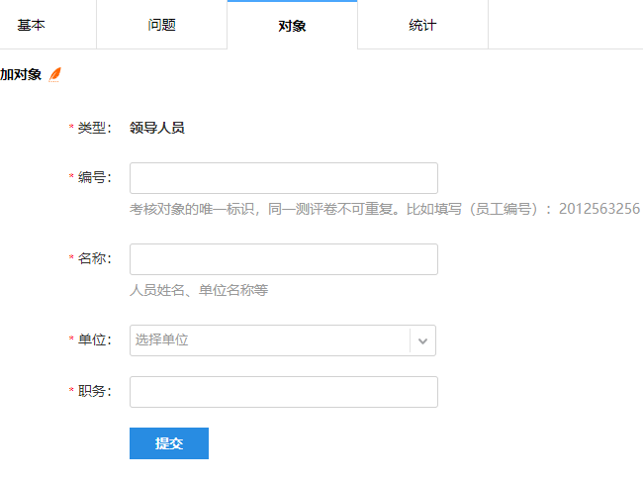Go to the 统计 tab
Viewport: 643px width, 483px height.
coord(422,25)
